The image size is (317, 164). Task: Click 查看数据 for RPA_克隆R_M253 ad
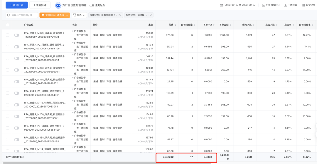coord(117,70)
